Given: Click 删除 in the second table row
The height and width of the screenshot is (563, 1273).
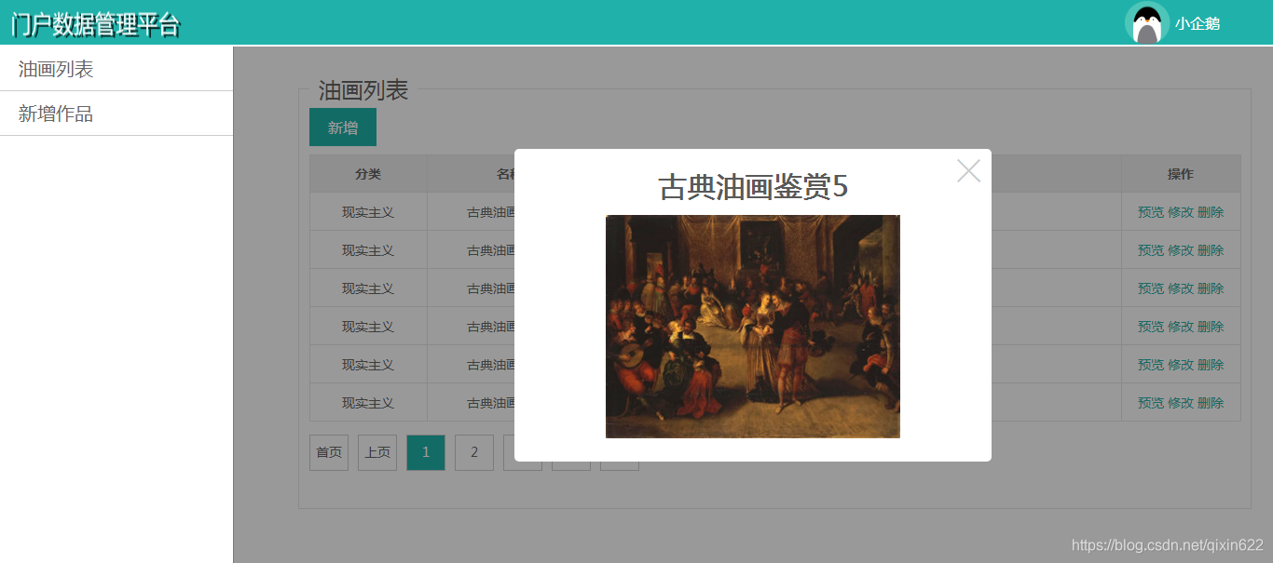Looking at the screenshot, I should (x=1211, y=250).
